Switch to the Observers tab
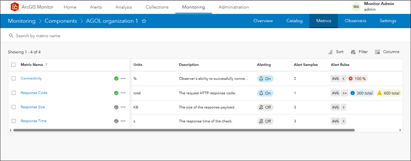This screenshot has height=161, width=411. pos(355,21)
